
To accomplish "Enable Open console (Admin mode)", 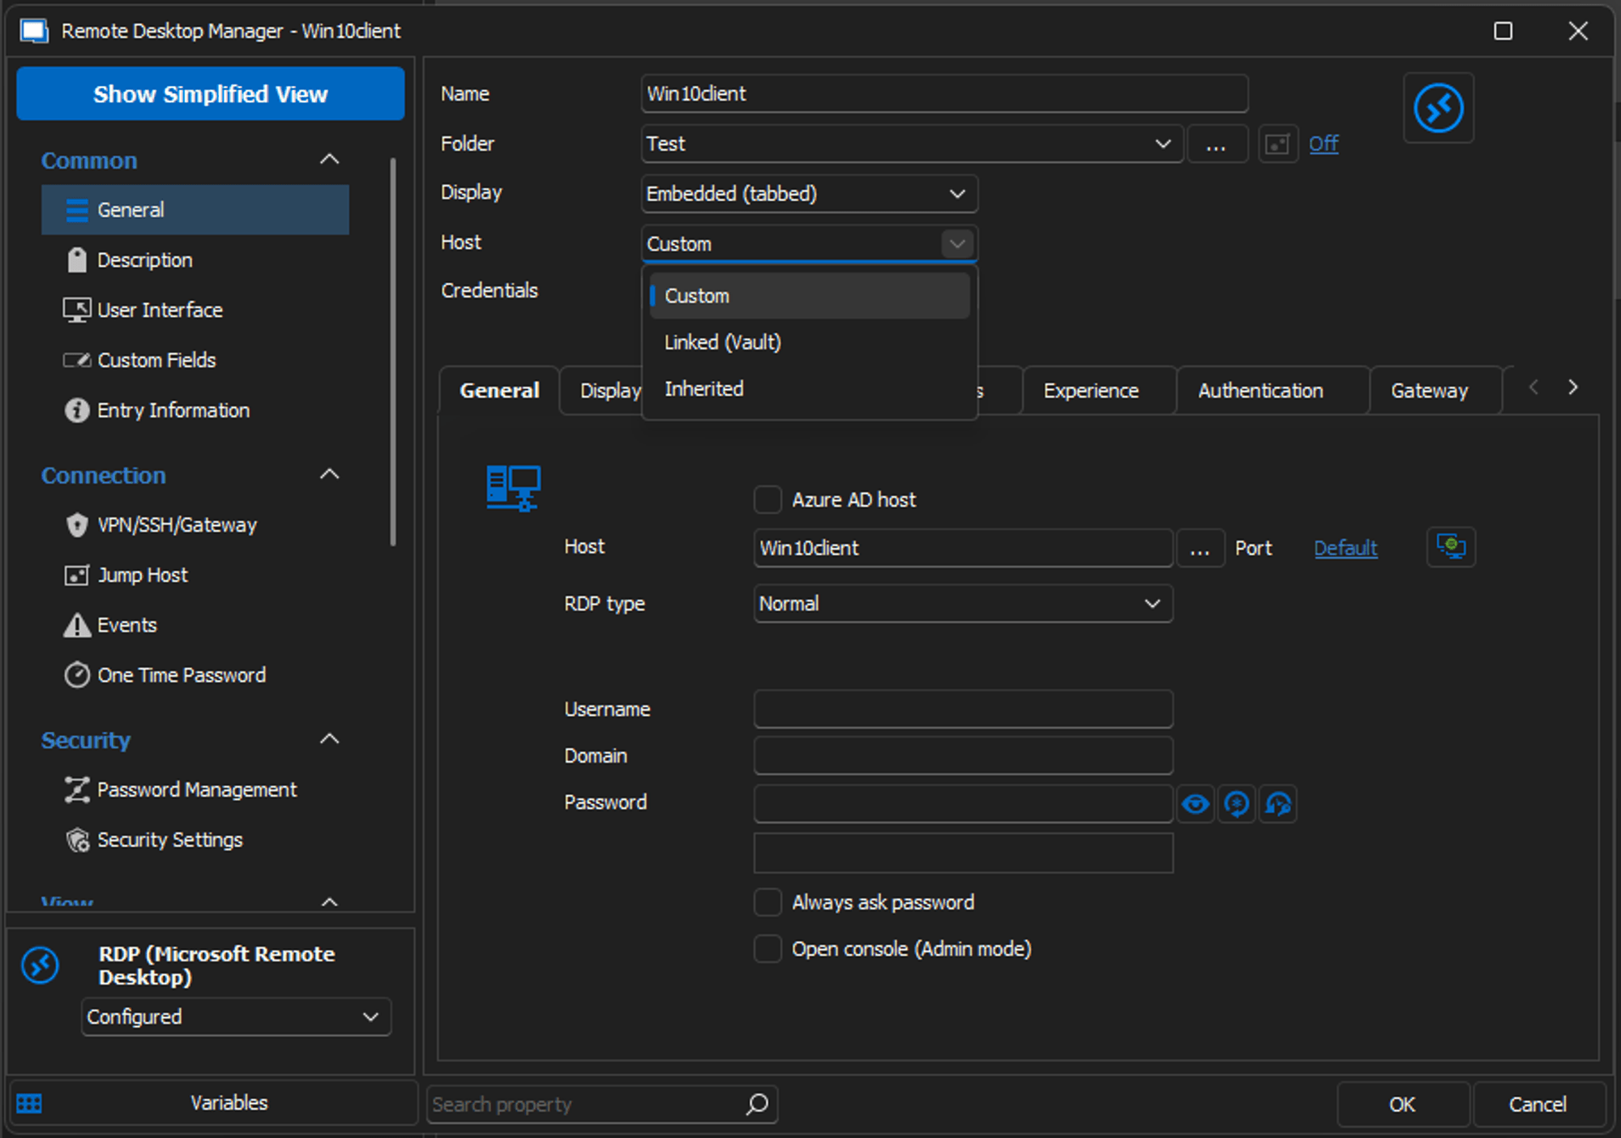I will 768,948.
